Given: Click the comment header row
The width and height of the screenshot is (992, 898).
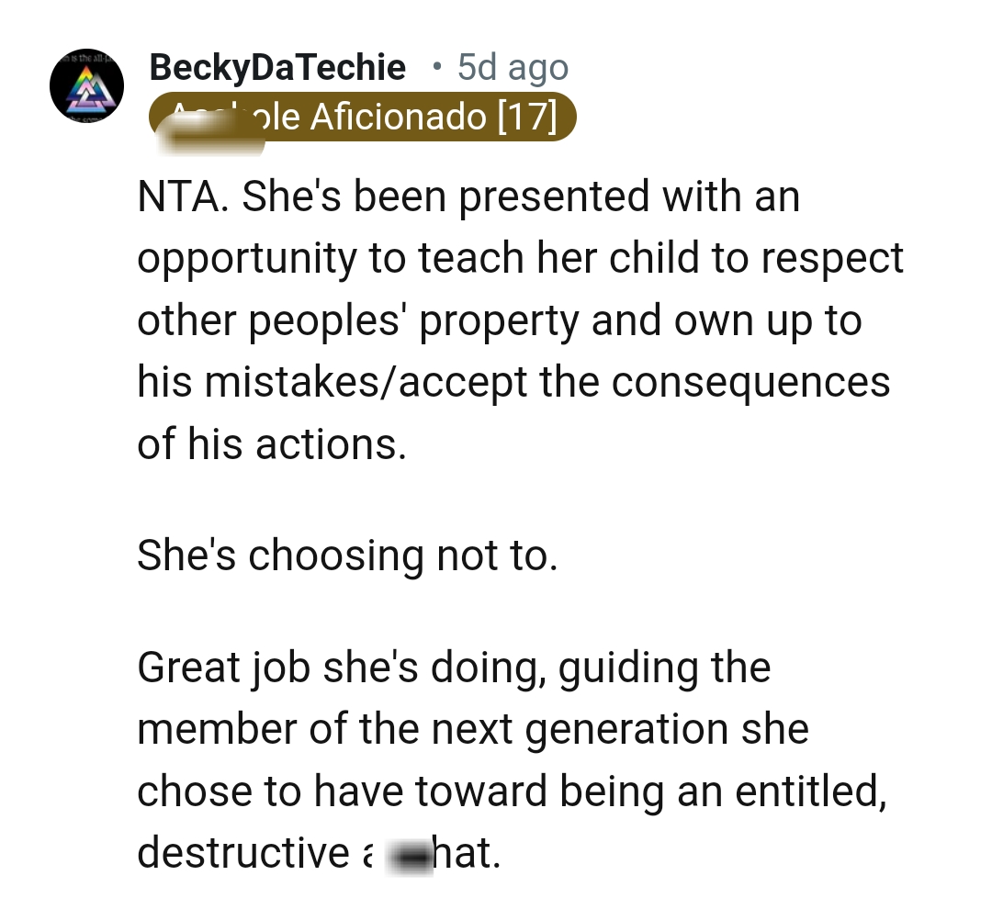Looking at the screenshot, I should [x=367, y=67].
